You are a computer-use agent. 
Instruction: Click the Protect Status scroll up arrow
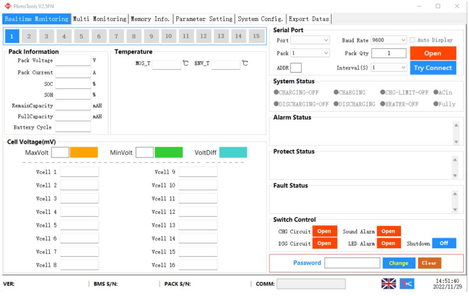pyautogui.click(x=455, y=160)
